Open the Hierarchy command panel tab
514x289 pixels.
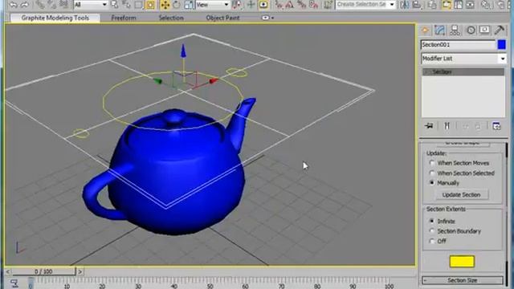[455, 31]
